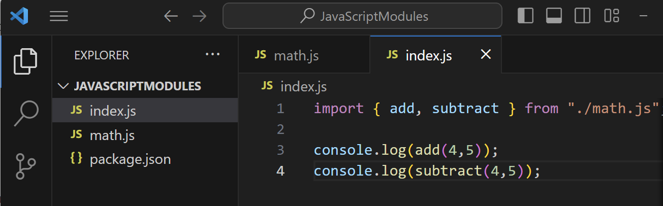Click line number 4 in the gutter

point(280,171)
